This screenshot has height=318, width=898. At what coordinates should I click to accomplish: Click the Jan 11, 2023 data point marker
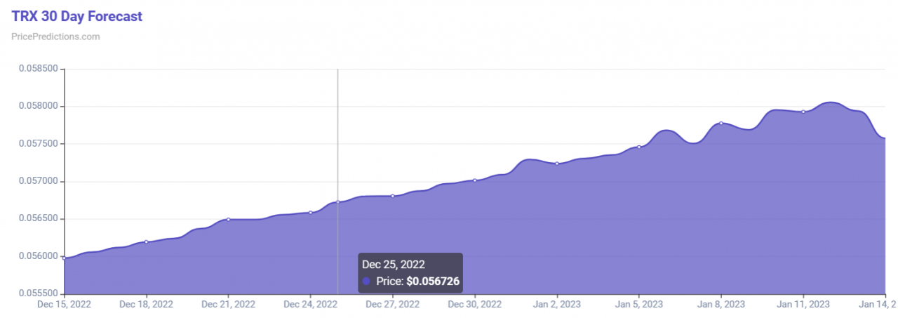tap(803, 112)
